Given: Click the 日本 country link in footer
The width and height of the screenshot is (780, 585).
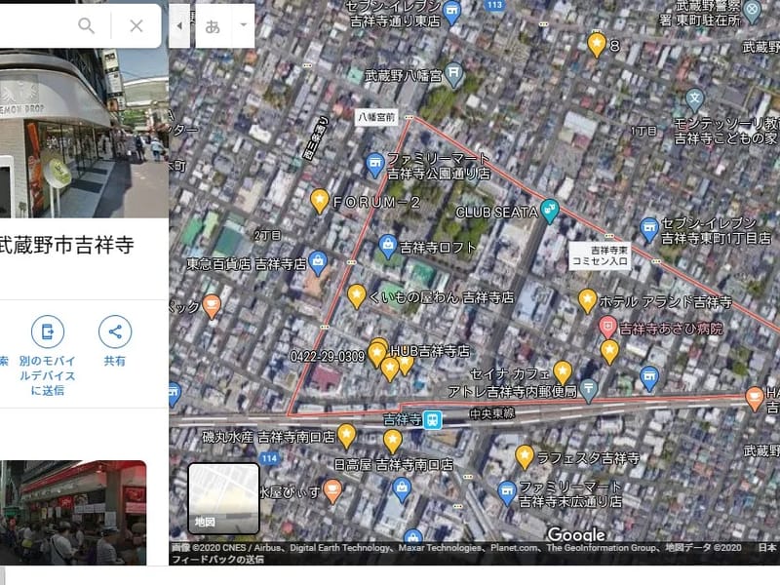Looking at the screenshot, I should click(766, 548).
